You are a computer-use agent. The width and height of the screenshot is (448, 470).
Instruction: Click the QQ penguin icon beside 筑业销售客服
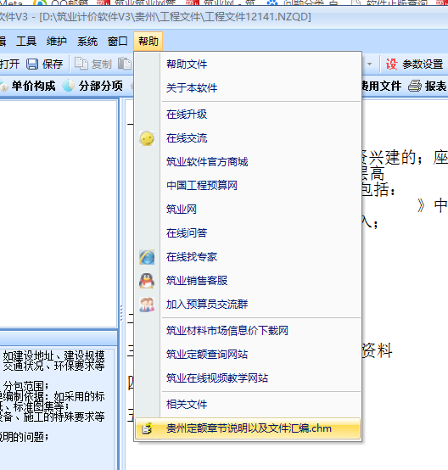[147, 281]
